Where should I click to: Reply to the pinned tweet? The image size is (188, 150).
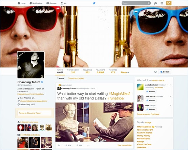[x=59, y=145]
